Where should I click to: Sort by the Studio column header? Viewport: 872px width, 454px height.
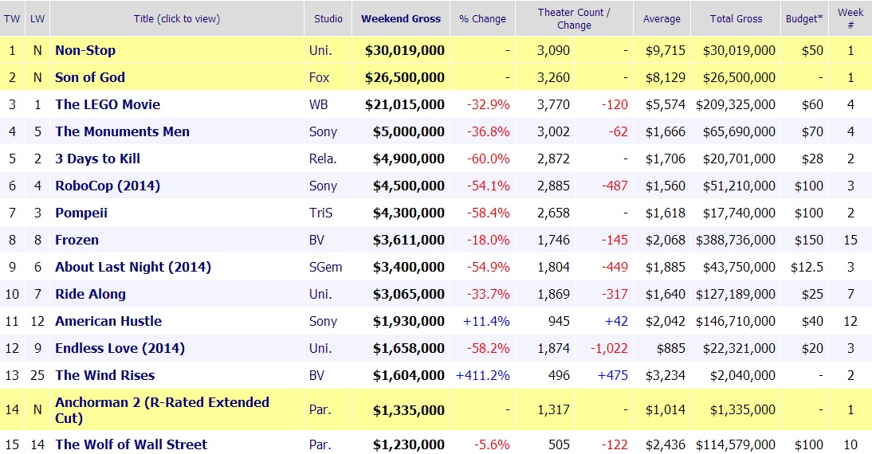(328, 18)
